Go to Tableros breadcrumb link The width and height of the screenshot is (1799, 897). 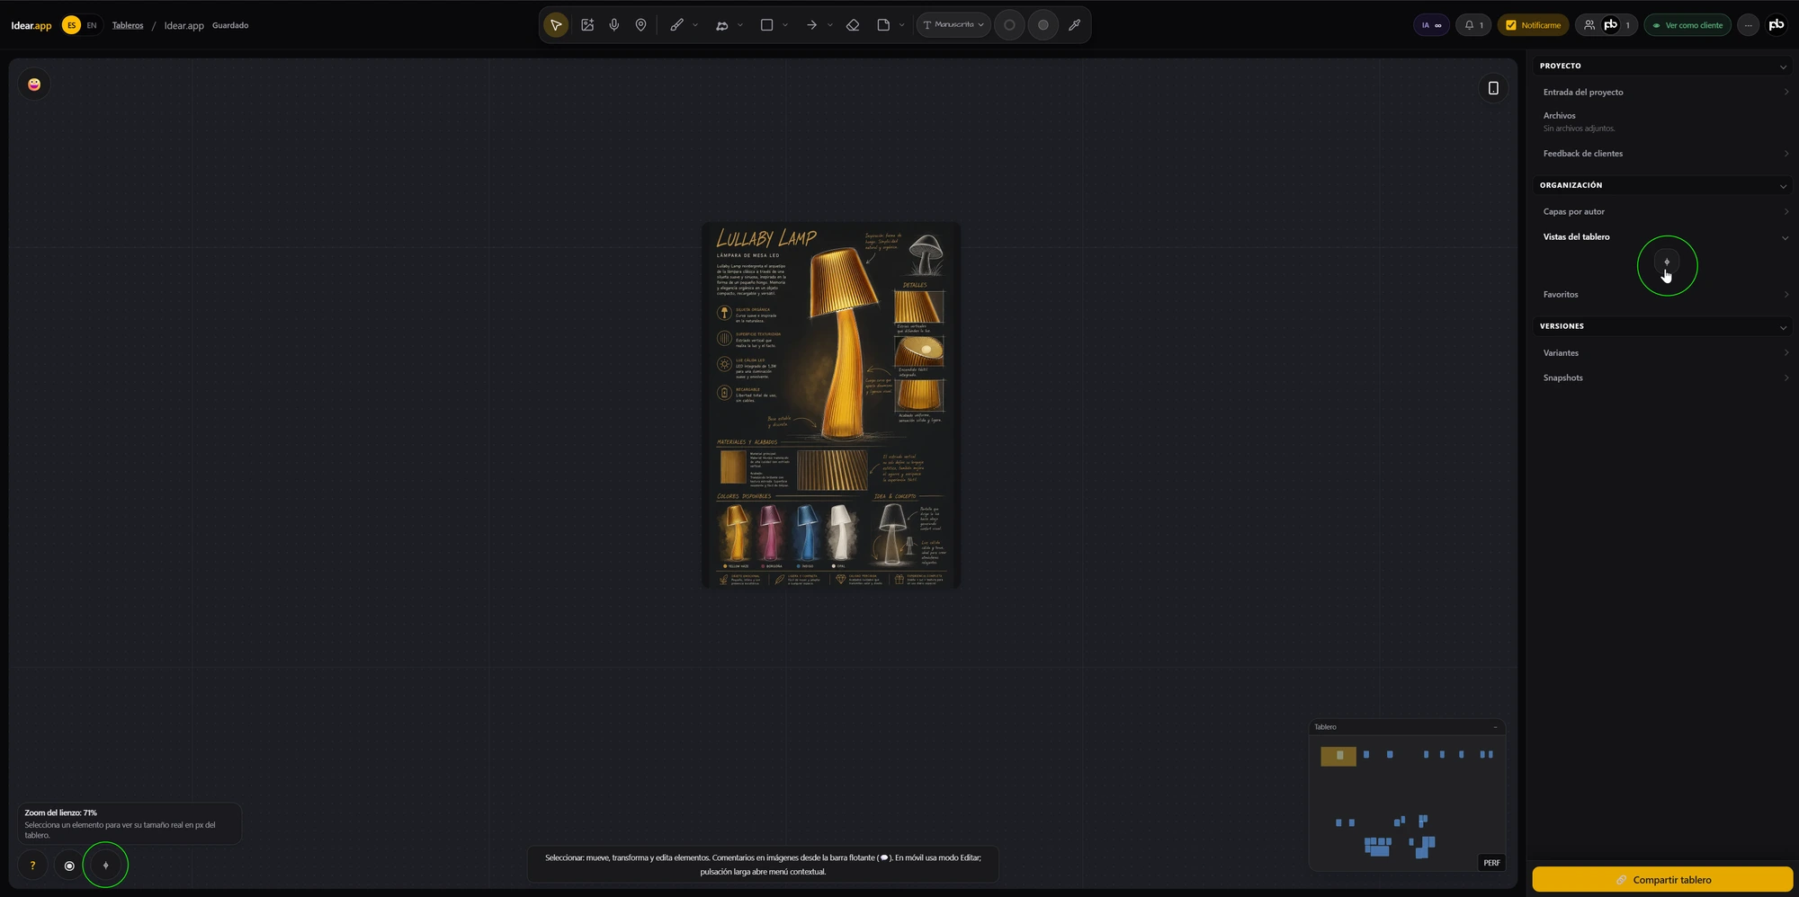(x=128, y=25)
